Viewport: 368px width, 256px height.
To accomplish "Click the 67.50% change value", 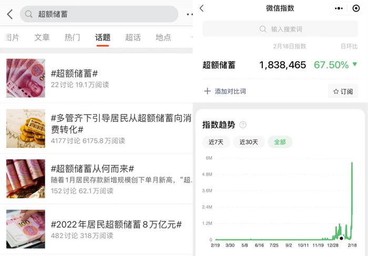I will (331, 65).
